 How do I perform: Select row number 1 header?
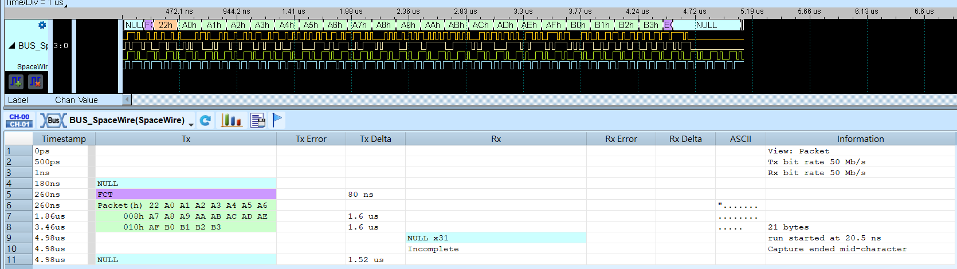18,151
